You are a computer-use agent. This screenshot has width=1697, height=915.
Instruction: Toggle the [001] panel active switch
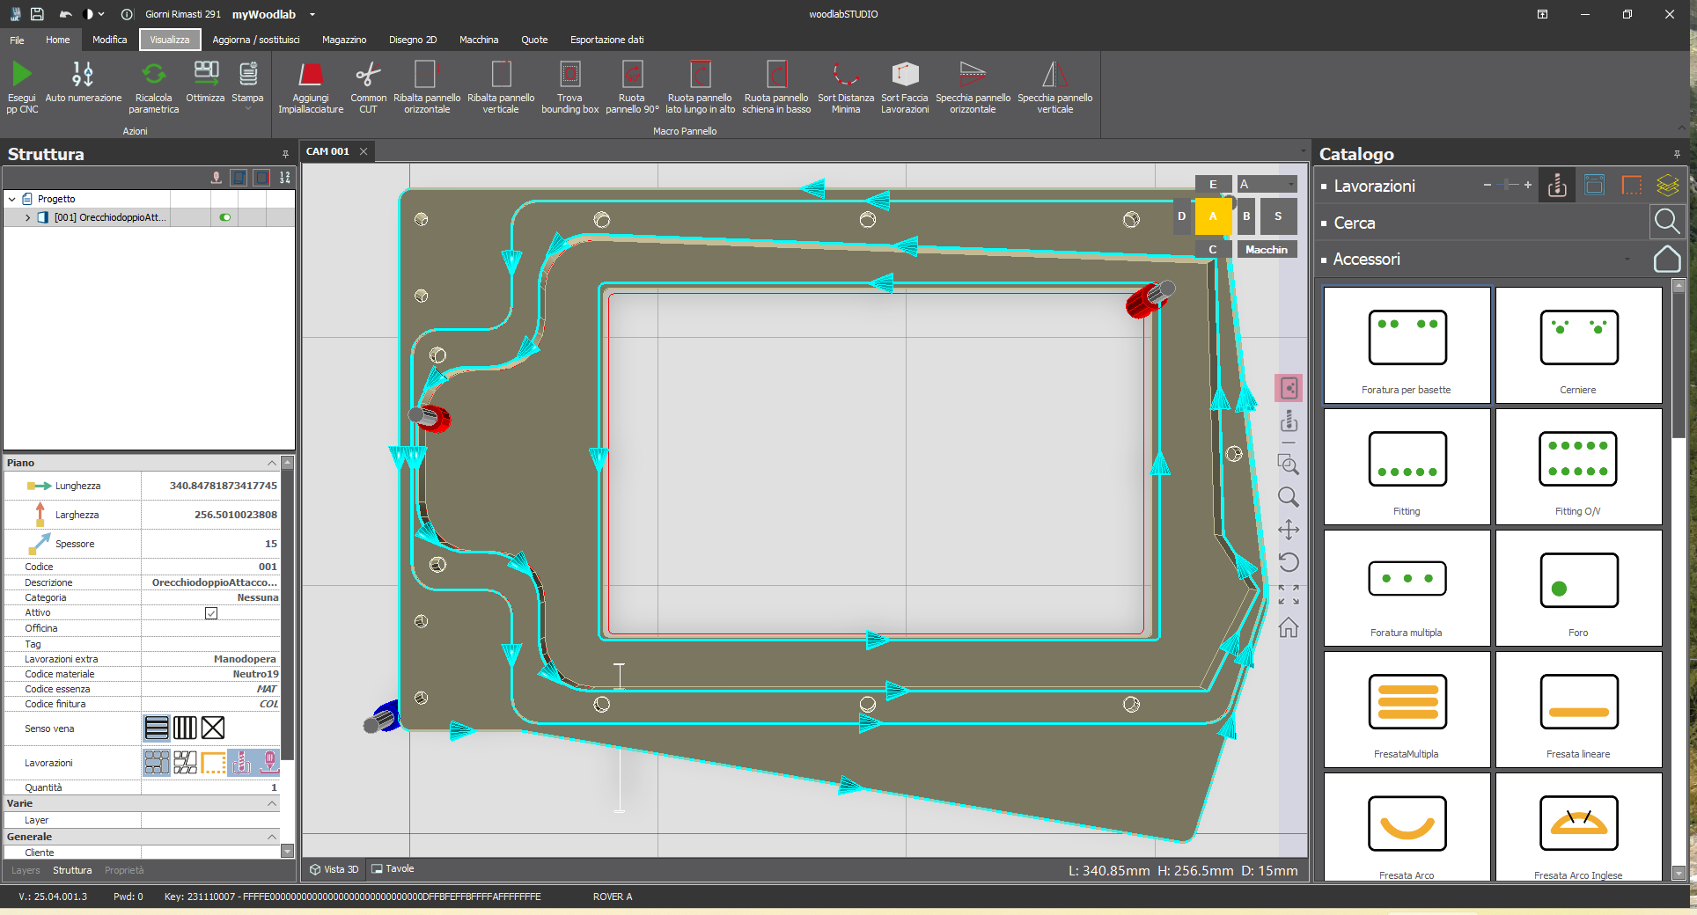pos(224,216)
